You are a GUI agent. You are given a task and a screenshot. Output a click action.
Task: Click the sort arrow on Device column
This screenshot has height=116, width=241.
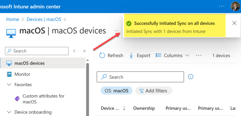coord(124,108)
